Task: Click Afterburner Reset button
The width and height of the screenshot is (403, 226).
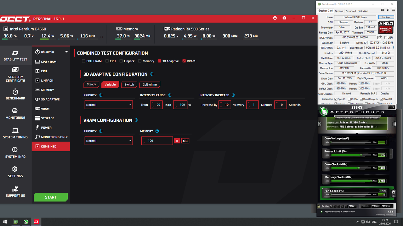Action: 376,206
